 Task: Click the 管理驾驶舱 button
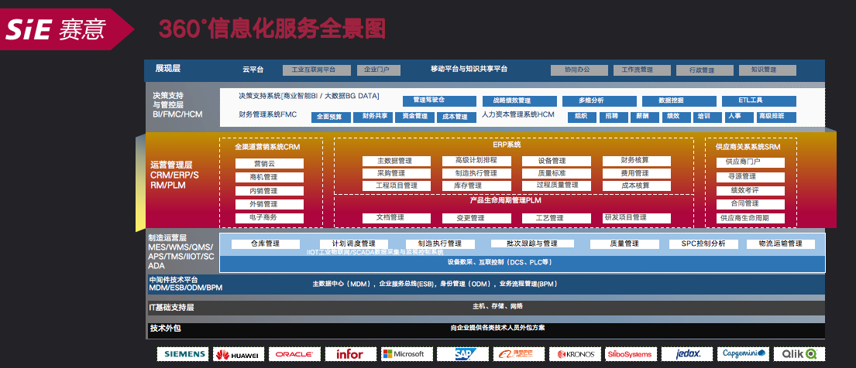click(428, 101)
